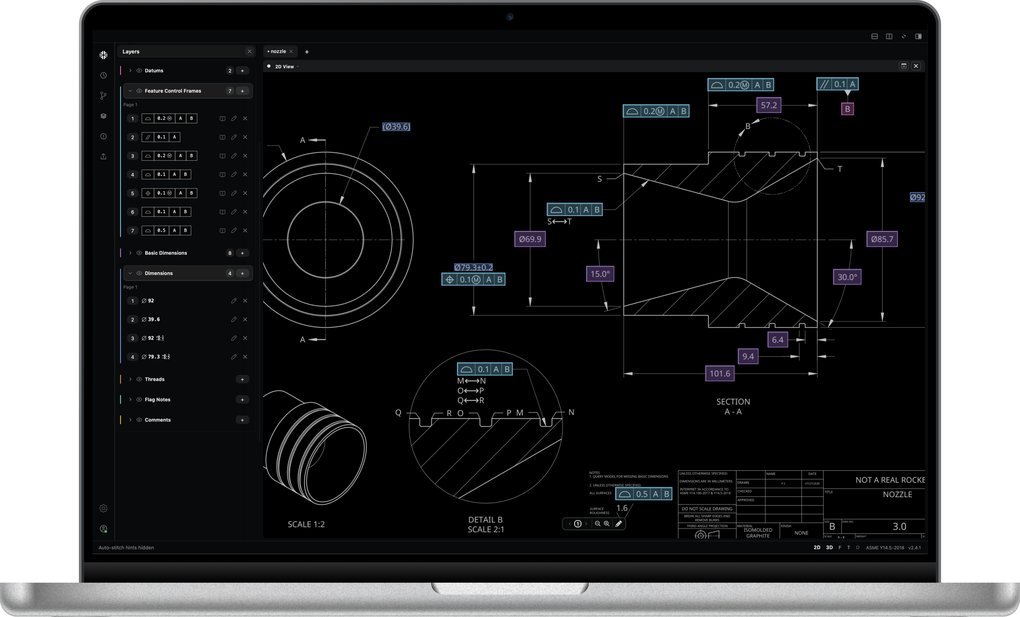Zoom out the drawing view
Image resolution: width=1020 pixels, height=617 pixels.
(x=597, y=523)
